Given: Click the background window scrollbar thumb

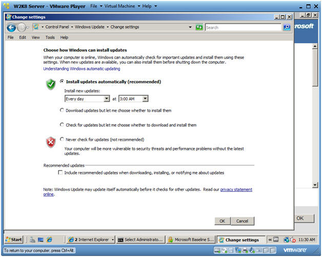Looking at the screenshot, I should tap(315, 68).
